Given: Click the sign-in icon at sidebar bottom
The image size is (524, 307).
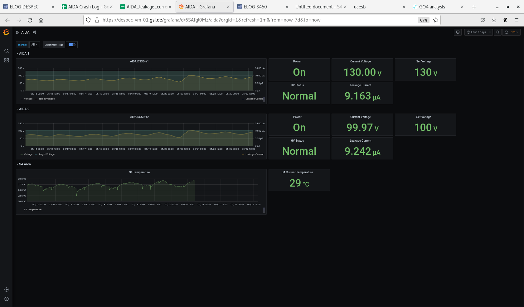Looking at the screenshot, I should pyautogui.click(x=6, y=290).
